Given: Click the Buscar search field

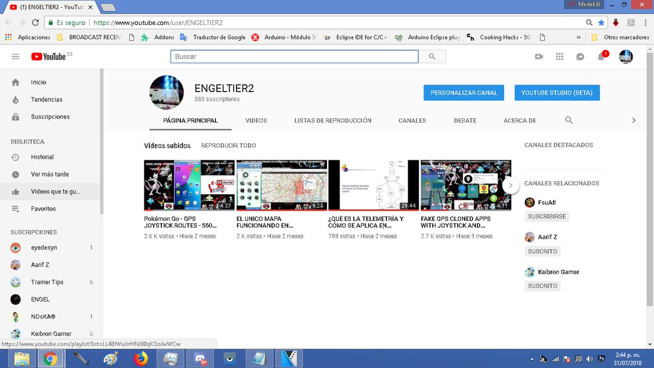Looking at the screenshot, I should pos(294,57).
